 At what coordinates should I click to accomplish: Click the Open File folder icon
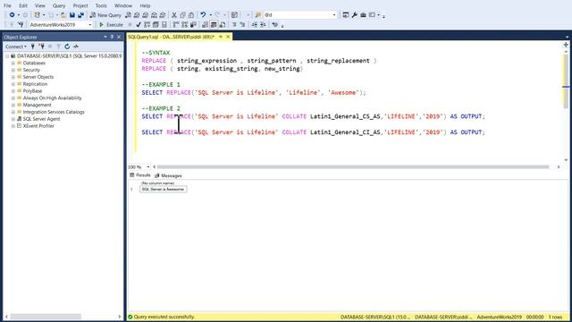click(x=63, y=15)
